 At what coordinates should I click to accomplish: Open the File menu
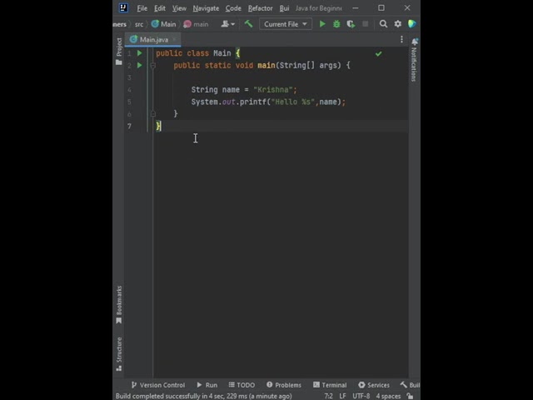coord(142,8)
